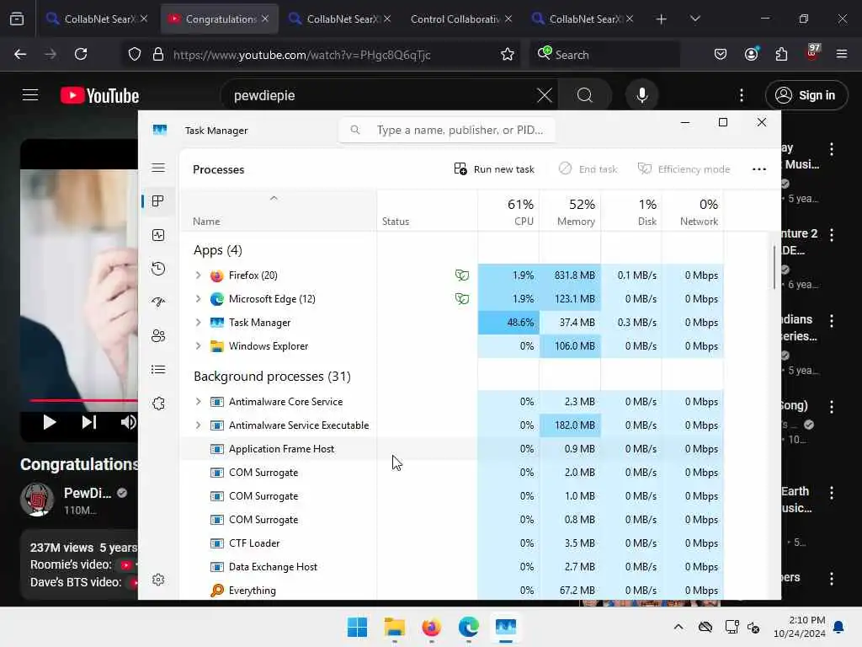Click Microsoft Edge efficiency mode leaf icon
This screenshot has width=862, height=647.
[462, 299]
